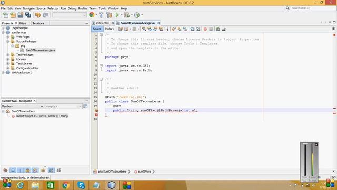
Task: Toggle Show Fields filter in Navigator
Action: pyautogui.click(x=13, y=170)
